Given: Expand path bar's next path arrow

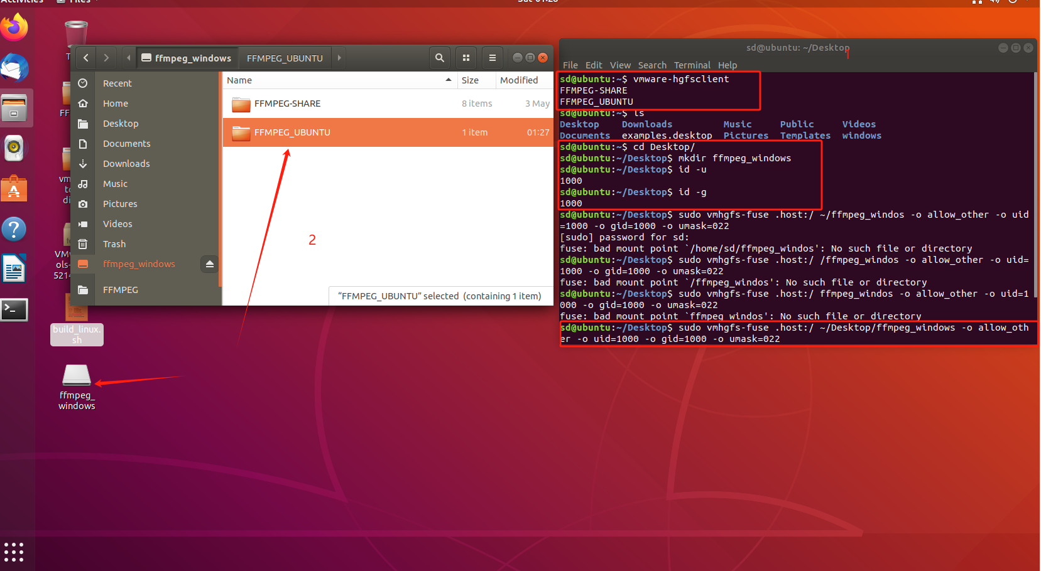Looking at the screenshot, I should [x=339, y=58].
